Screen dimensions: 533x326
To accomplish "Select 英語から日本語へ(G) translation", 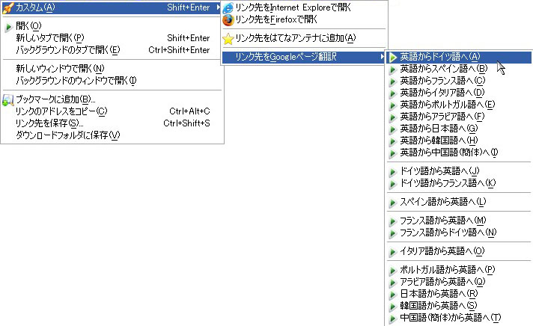I will (459, 129).
